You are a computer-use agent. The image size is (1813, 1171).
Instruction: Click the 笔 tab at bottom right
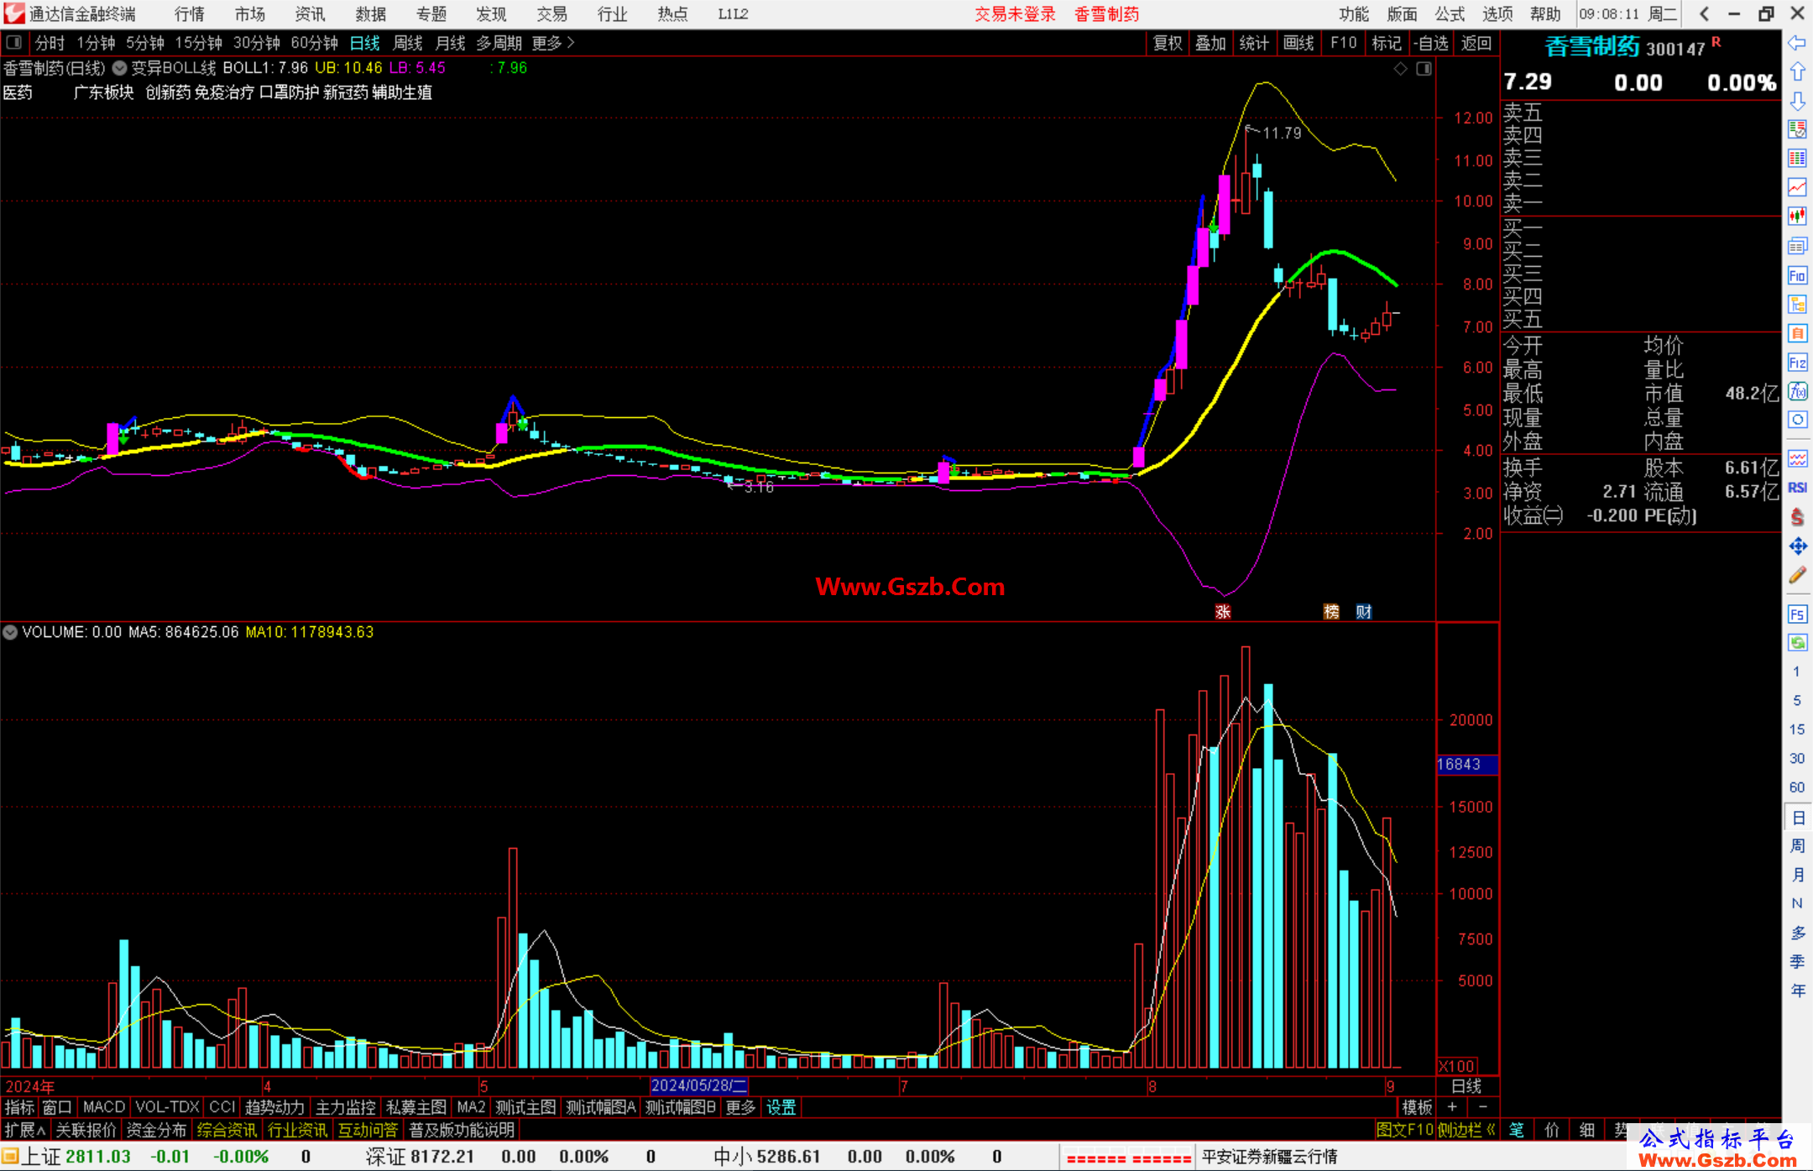click(x=1517, y=1130)
